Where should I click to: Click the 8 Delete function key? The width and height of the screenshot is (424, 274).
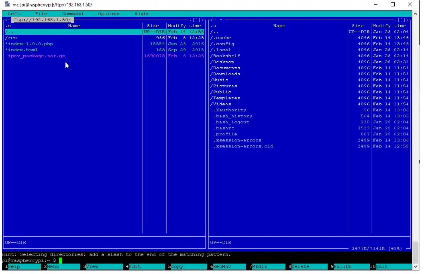pos(308,266)
